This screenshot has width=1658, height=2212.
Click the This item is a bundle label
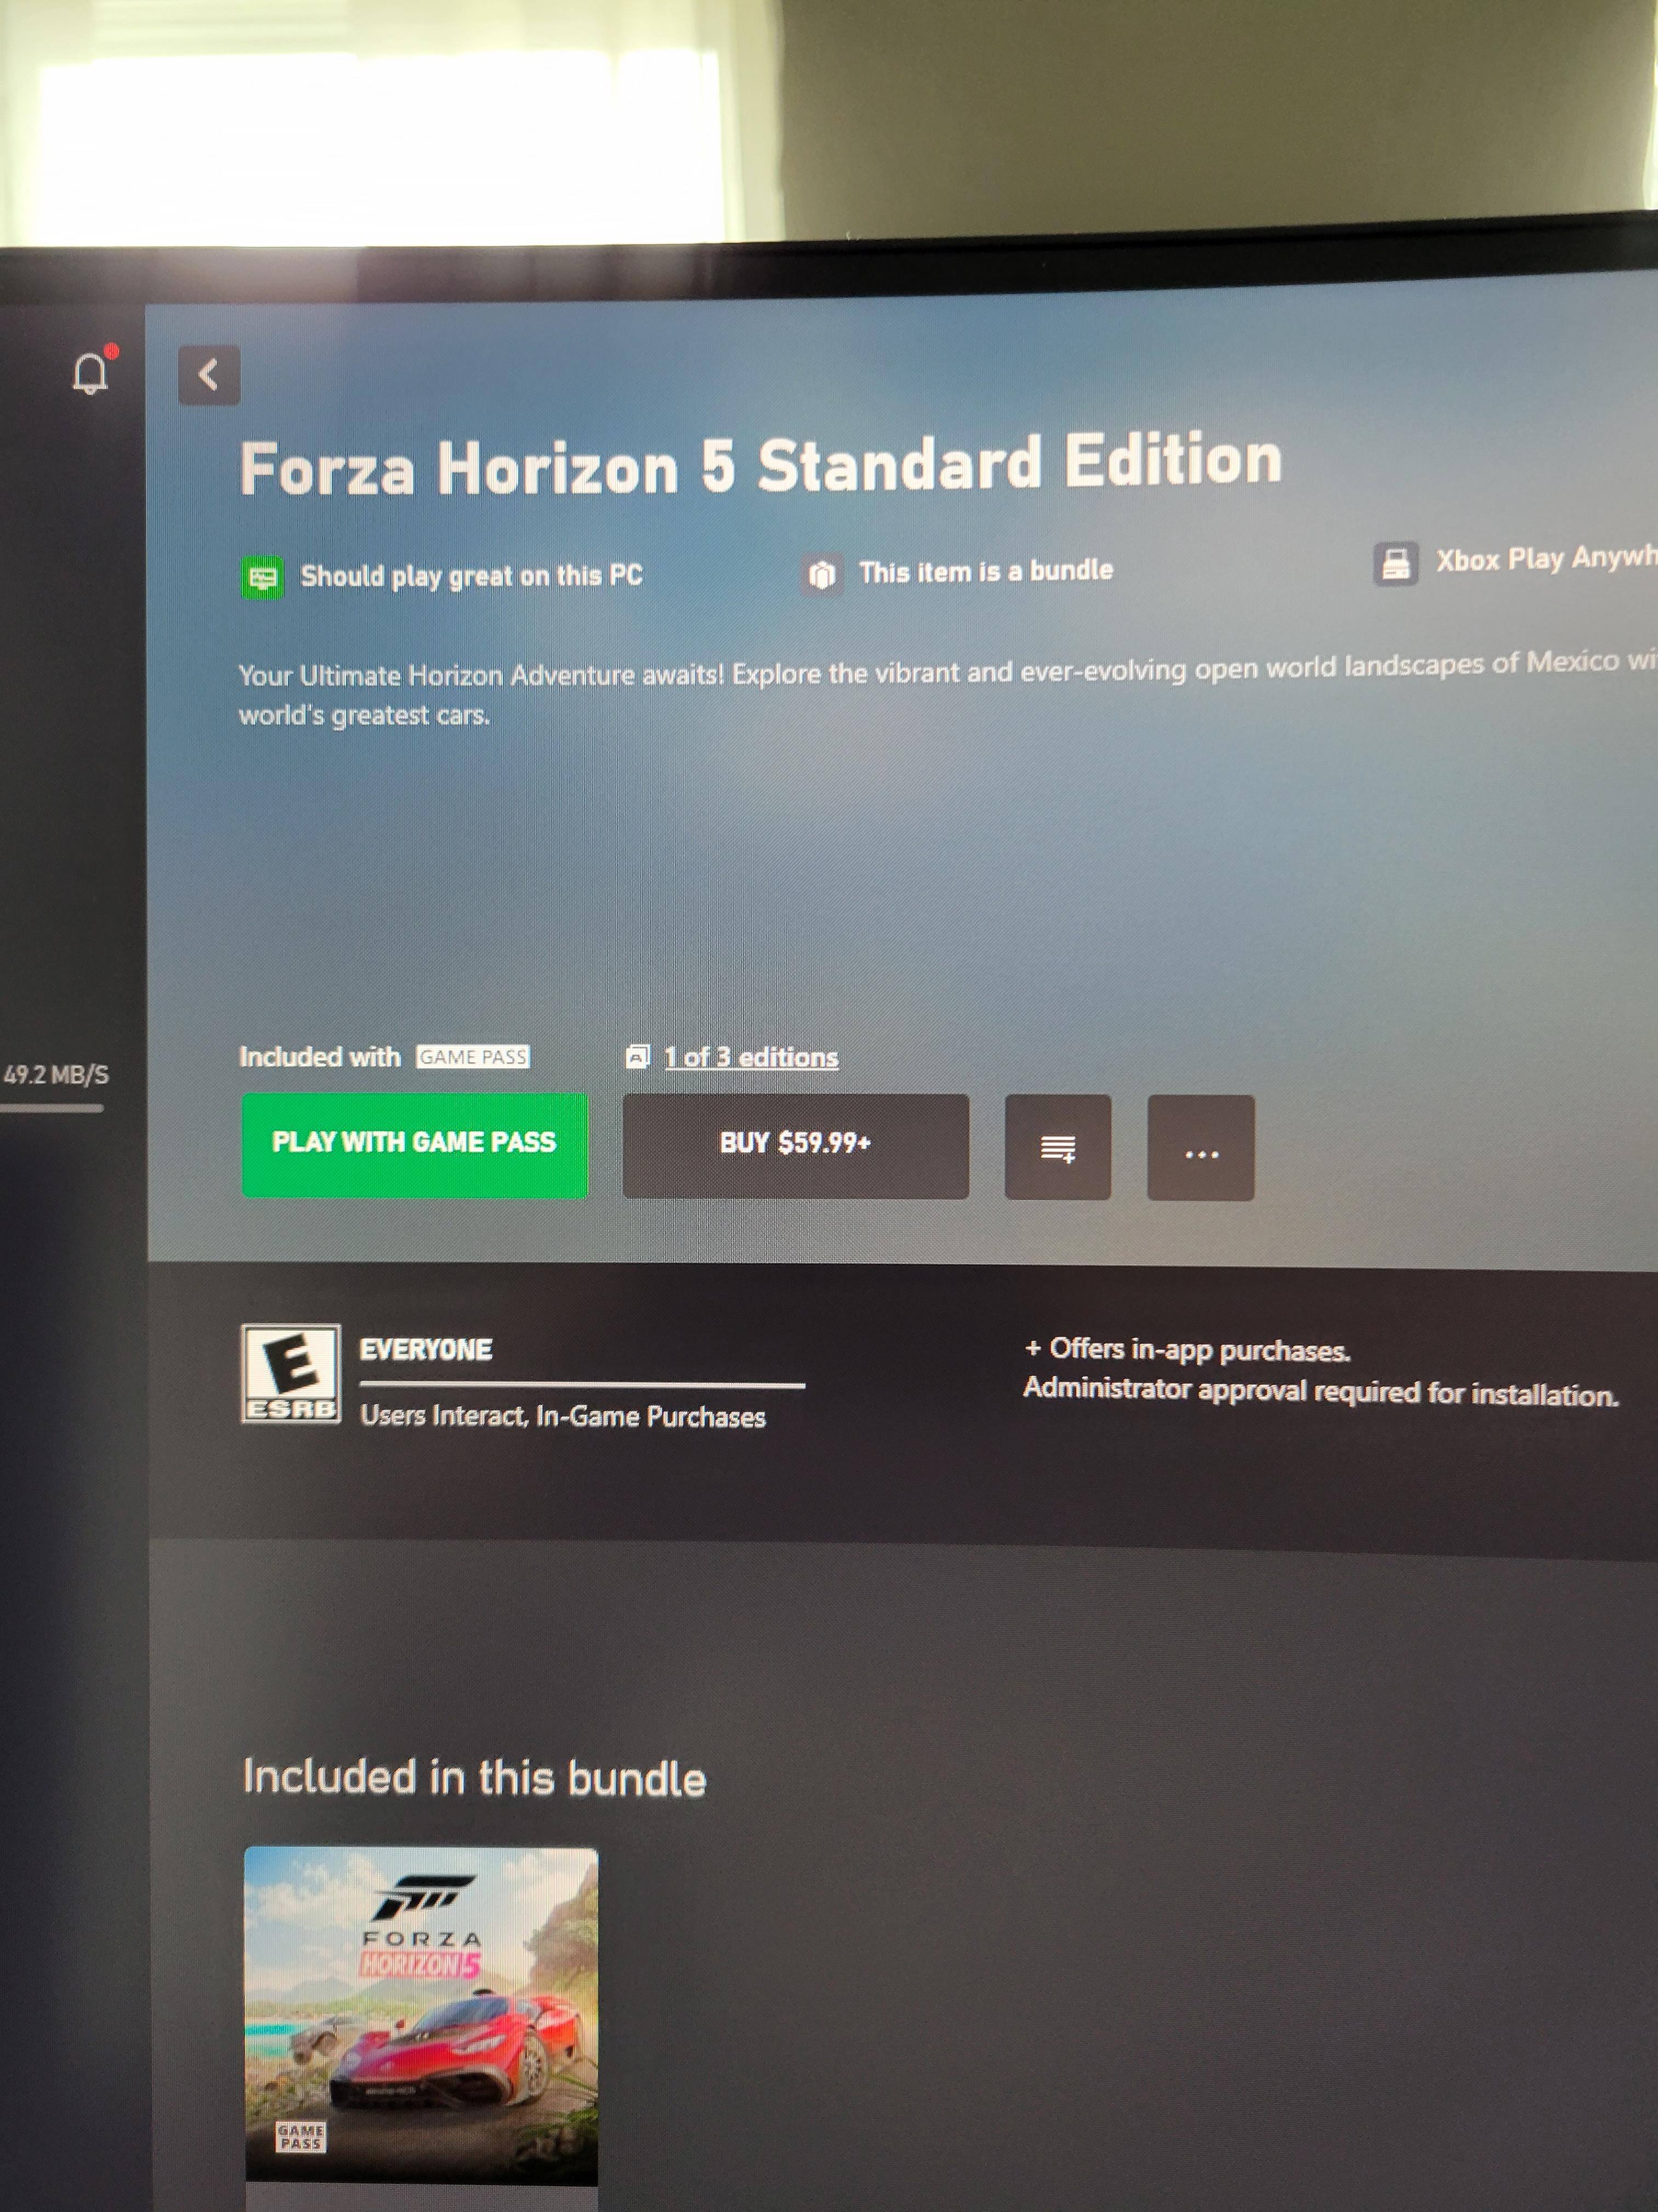tap(985, 571)
